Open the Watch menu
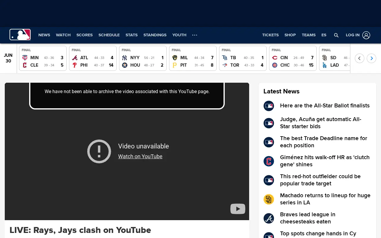 63,35
